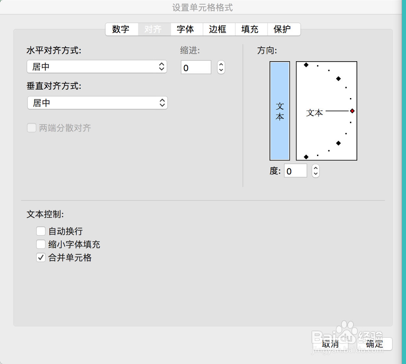The width and height of the screenshot is (406, 364).
Task: Uncheck the 合并单元格 merge cells option
Action: (x=41, y=257)
